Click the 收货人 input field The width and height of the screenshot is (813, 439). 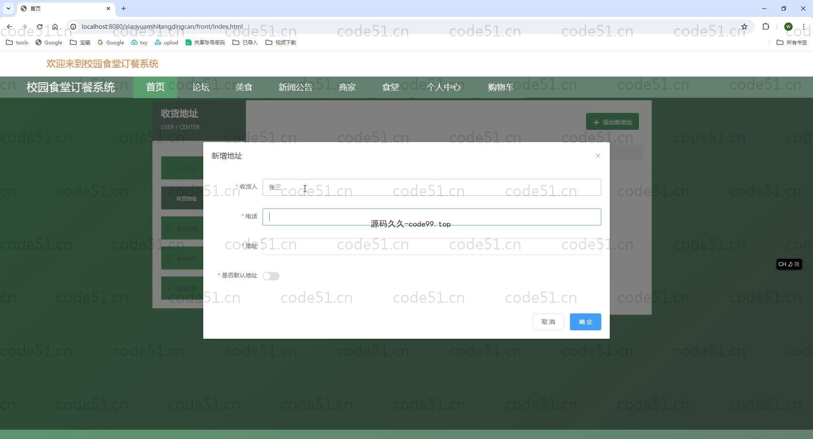tap(431, 187)
